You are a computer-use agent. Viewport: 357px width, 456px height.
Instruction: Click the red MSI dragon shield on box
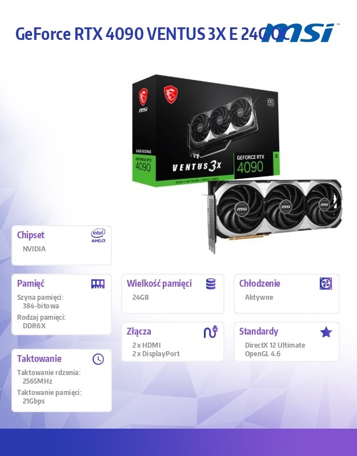pos(171,95)
